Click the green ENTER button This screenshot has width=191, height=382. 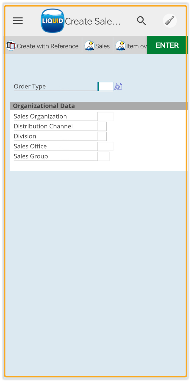[x=167, y=45]
